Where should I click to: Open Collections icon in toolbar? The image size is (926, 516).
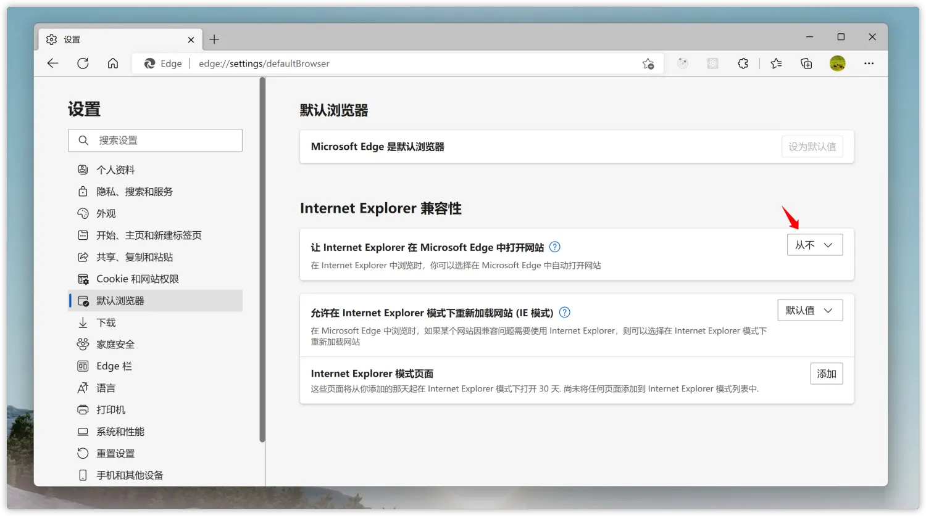coord(806,63)
